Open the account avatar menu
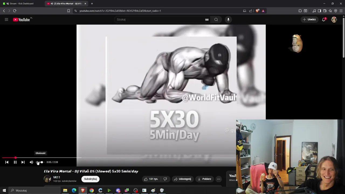This screenshot has width=345, height=194. 334,19
